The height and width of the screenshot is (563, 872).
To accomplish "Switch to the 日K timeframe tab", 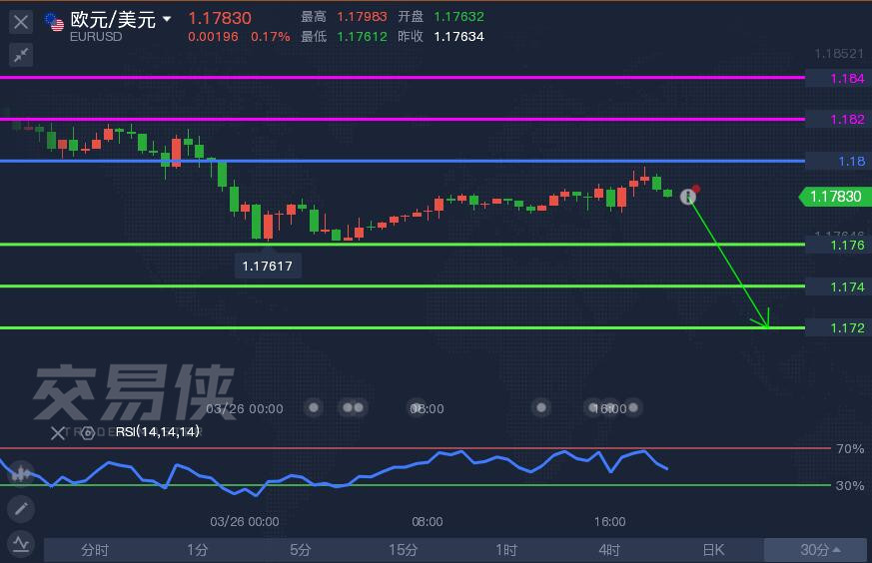I will (x=713, y=550).
